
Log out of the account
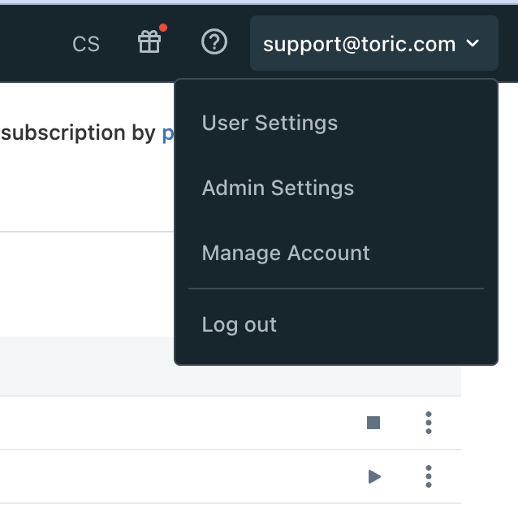[x=239, y=324]
